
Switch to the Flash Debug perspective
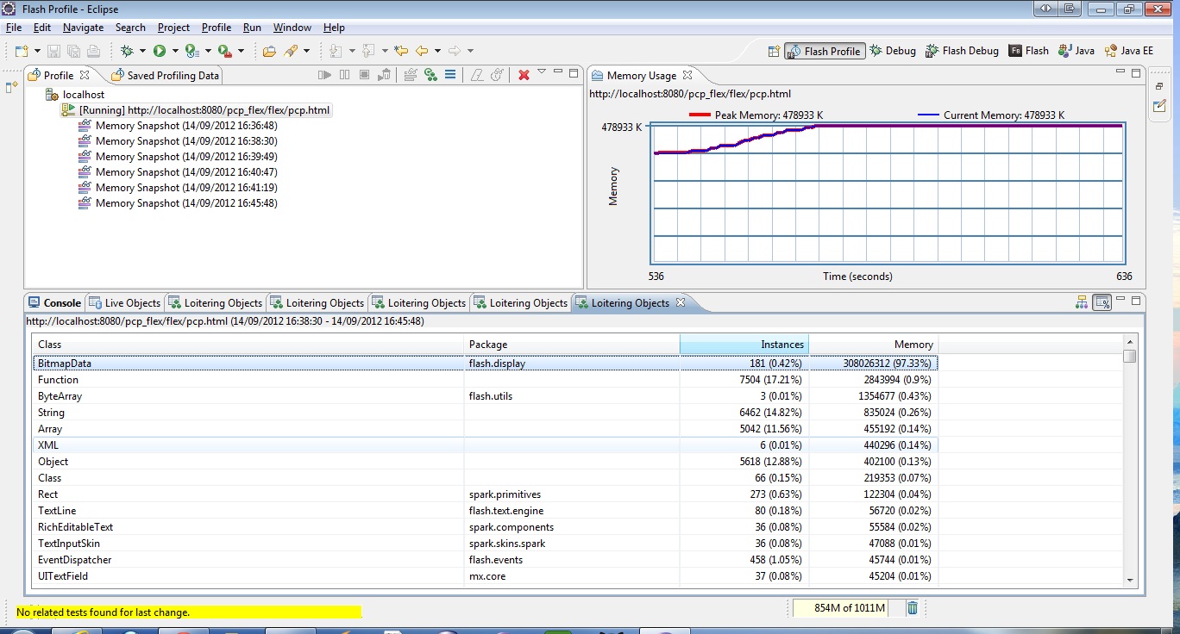click(962, 51)
